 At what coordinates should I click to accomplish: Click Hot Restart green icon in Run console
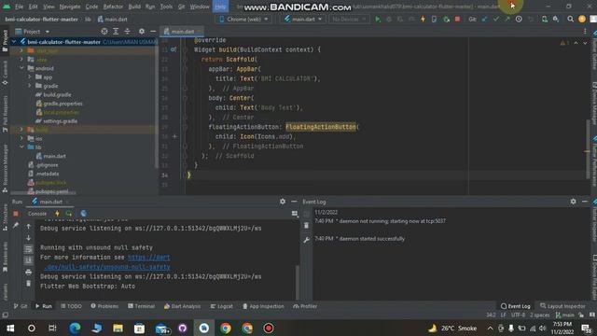tap(69, 214)
